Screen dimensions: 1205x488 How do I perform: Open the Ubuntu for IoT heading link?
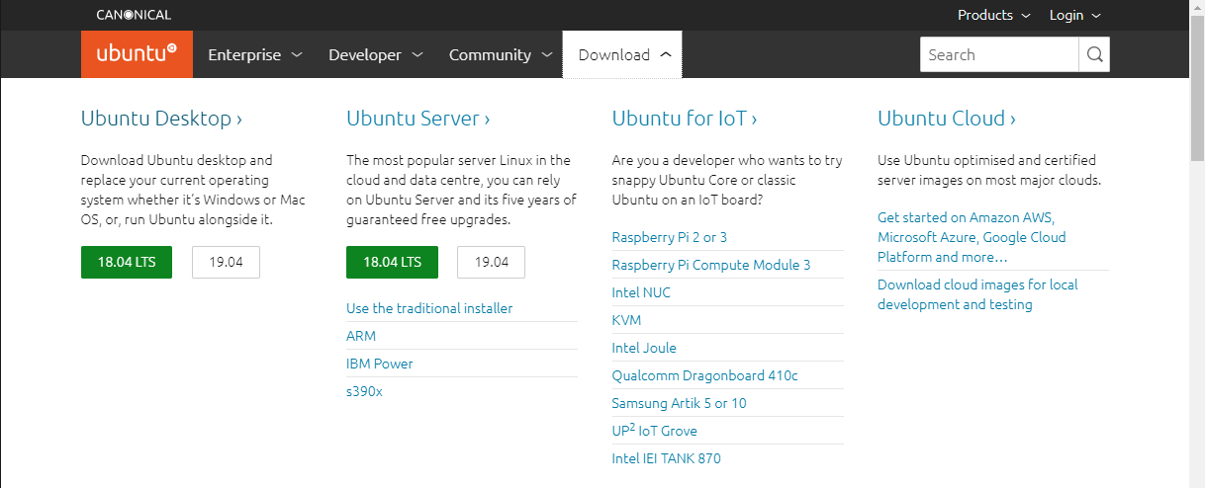(685, 119)
